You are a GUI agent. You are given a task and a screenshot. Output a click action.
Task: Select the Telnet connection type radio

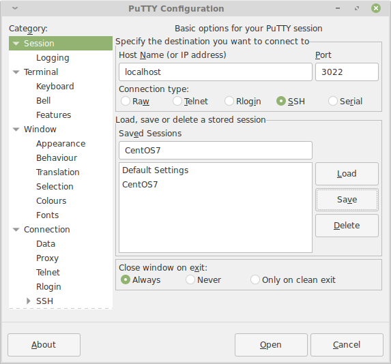(177, 101)
